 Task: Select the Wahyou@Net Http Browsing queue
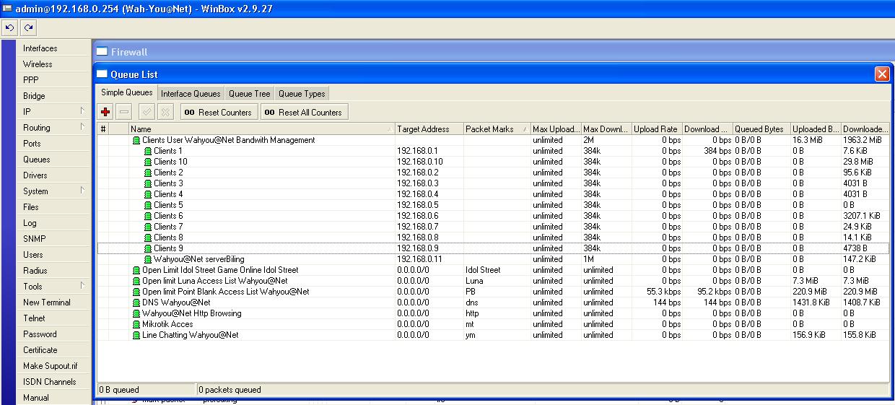(493, 313)
